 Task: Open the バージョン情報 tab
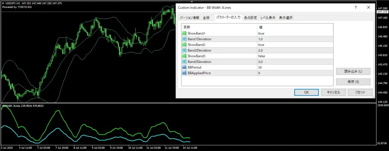point(189,18)
